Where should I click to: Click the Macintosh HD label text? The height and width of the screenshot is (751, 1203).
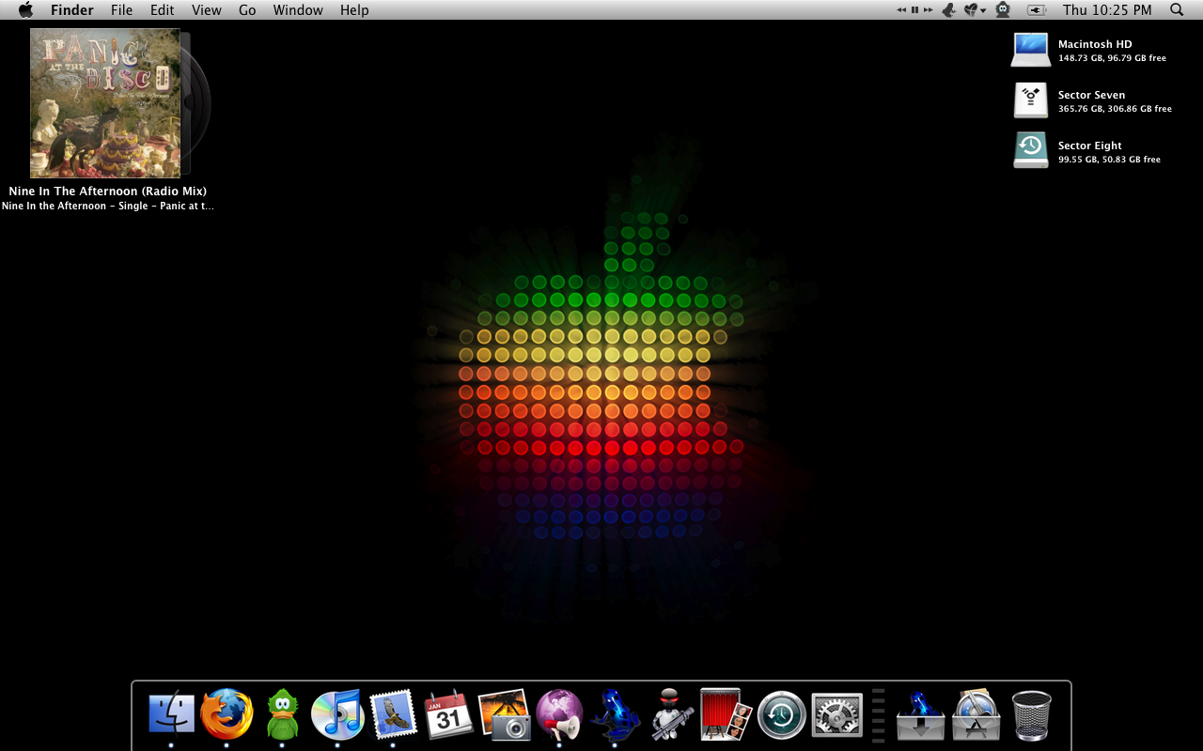(x=1095, y=44)
